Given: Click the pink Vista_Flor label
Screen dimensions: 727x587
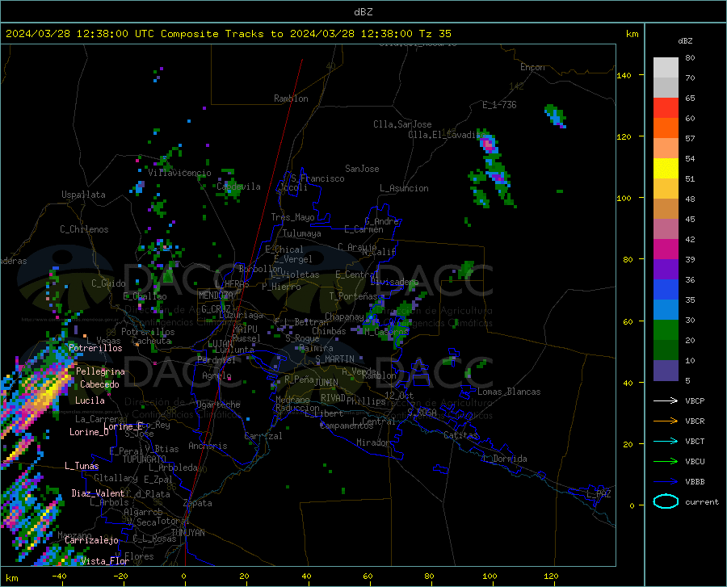Looking at the screenshot, I should pos(105,561).
